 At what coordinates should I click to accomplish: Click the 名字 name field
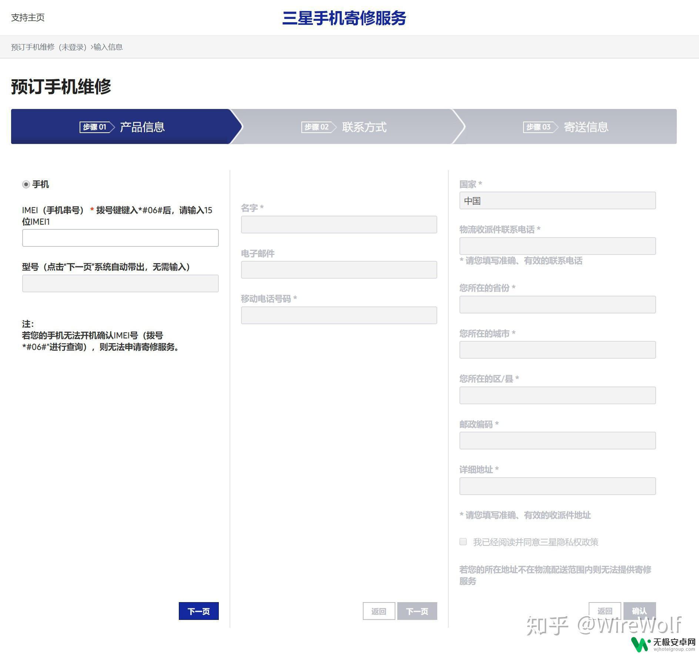point(339,225)
